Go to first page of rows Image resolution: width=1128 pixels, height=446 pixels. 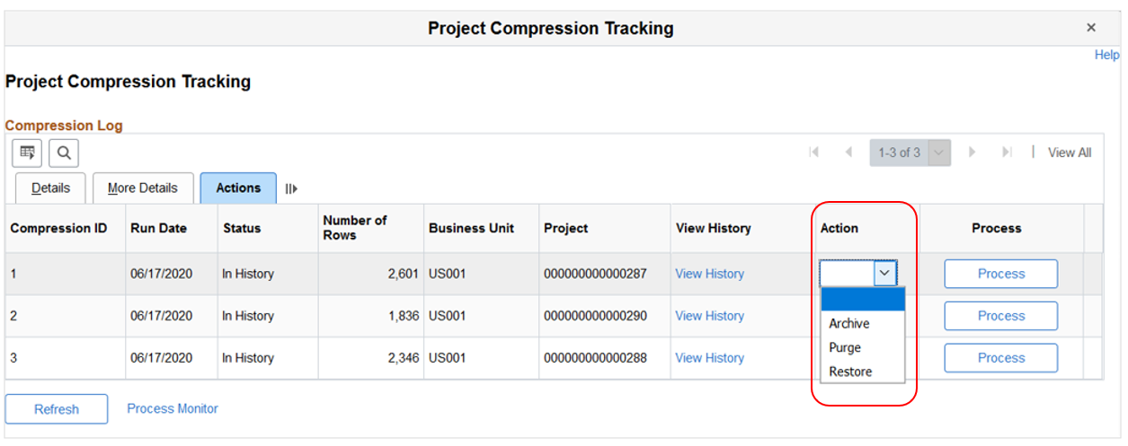click(814, 153)
